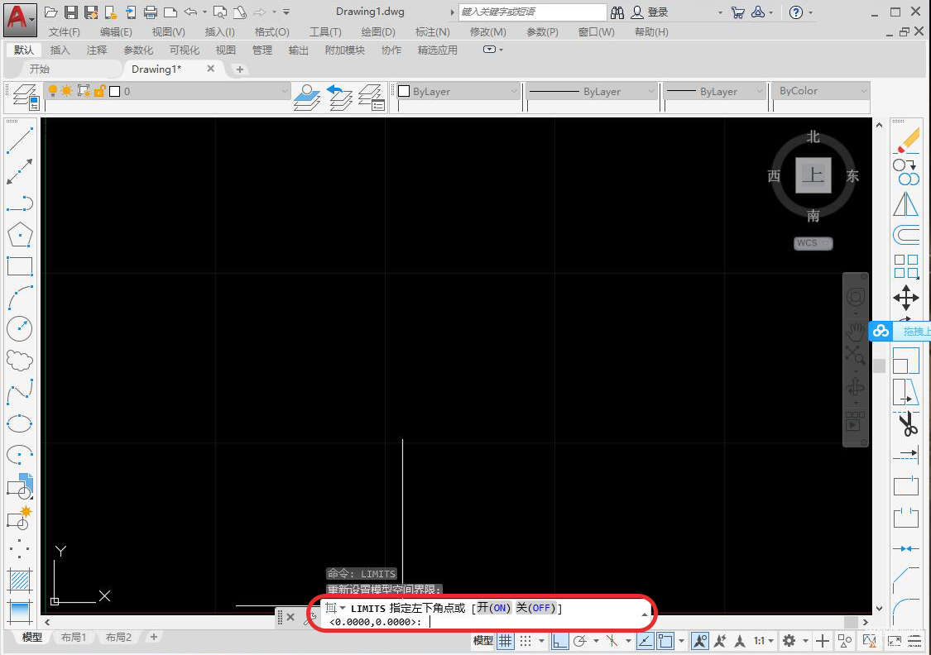Open the 格式(O) menu
The height and width of the screenshot is (655, 931).
271,32
